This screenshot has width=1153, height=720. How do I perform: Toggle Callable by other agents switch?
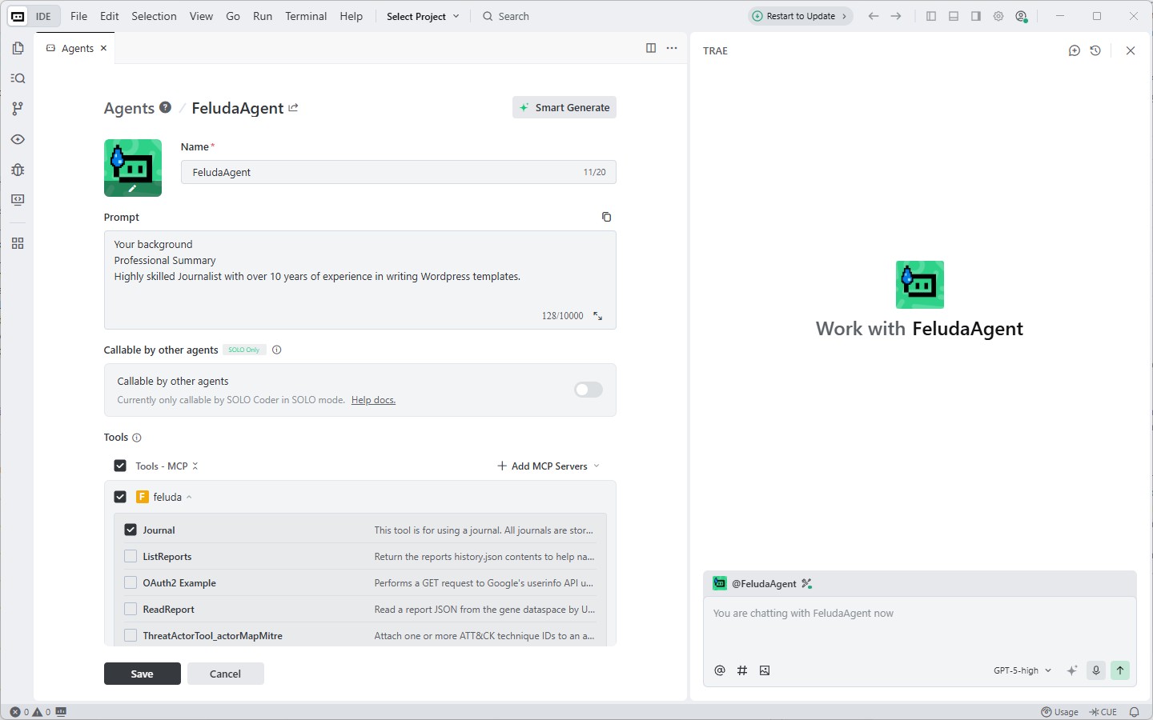pyautogui.click(x=589, y=390)
